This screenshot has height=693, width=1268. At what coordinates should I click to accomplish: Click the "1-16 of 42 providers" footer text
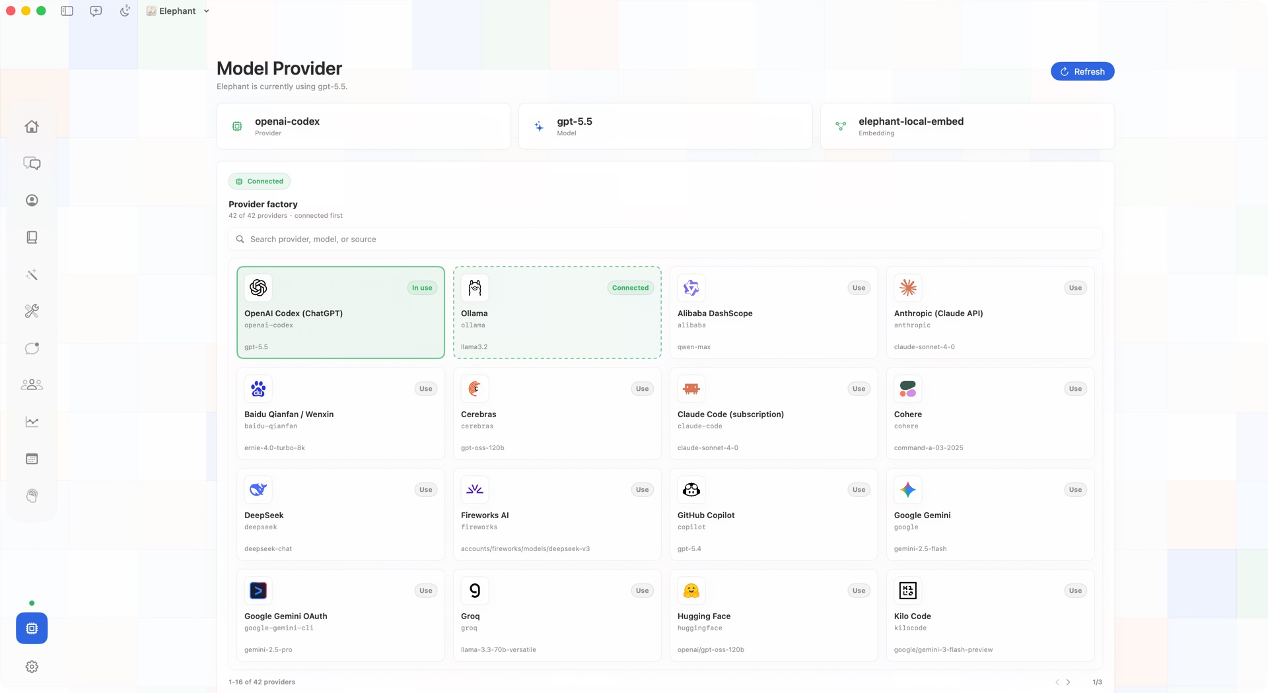pyautogui.click(x=262, y=682)
